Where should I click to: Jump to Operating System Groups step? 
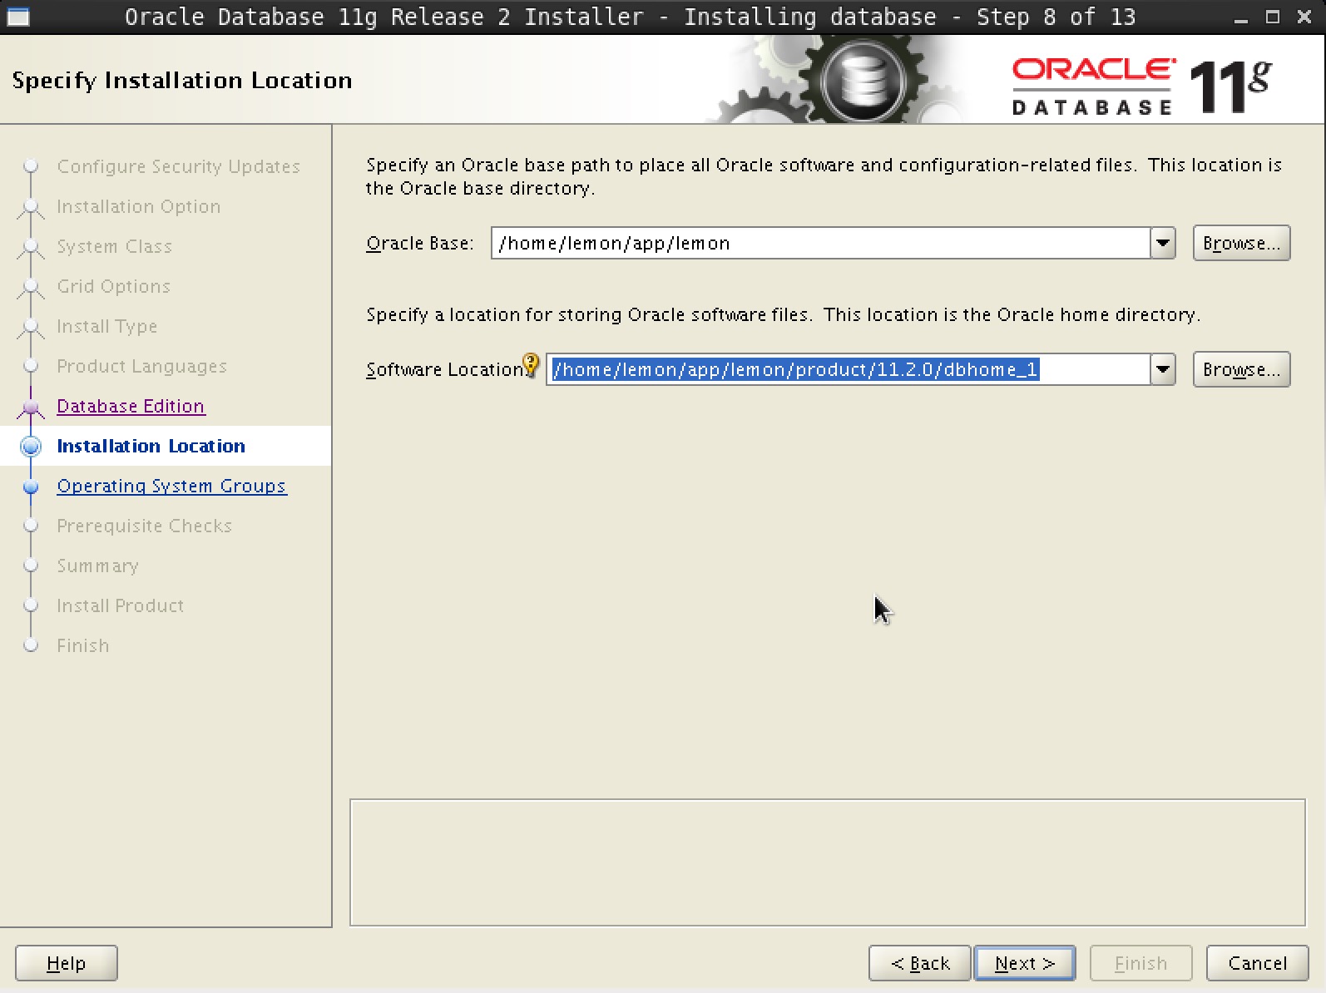point(171,486)
